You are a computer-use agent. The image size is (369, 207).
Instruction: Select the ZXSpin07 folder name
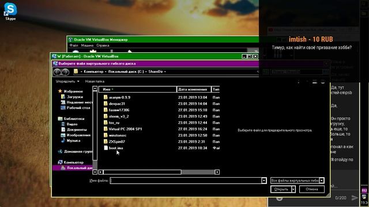tap(116, 141)
